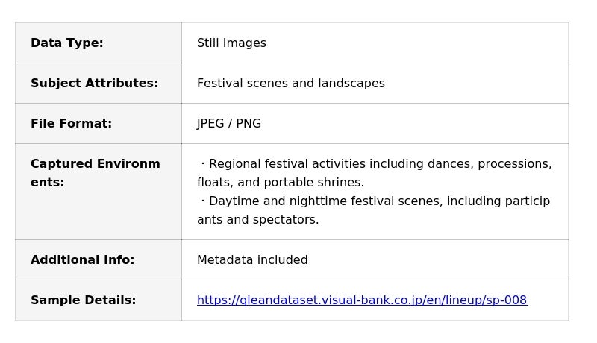The height and width of the screenshot is (343, 597).
Task: Click the 'Subject Attributes:' row header
Action: tap(94, 84)
